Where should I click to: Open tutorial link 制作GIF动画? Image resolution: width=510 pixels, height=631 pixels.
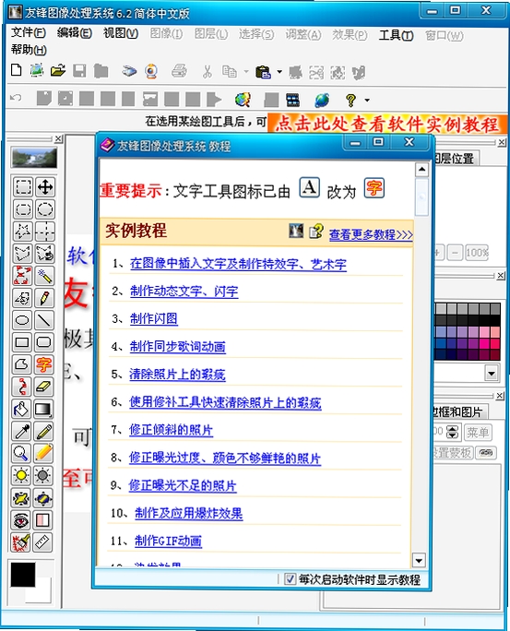pyautogui.click(x=168, y=541)
